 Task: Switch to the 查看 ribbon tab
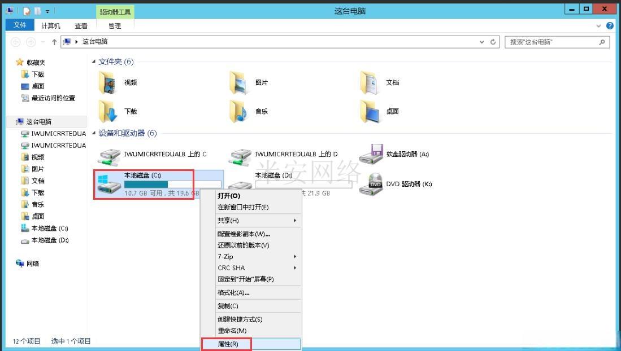pyautogui.click(x=81, y=26)
